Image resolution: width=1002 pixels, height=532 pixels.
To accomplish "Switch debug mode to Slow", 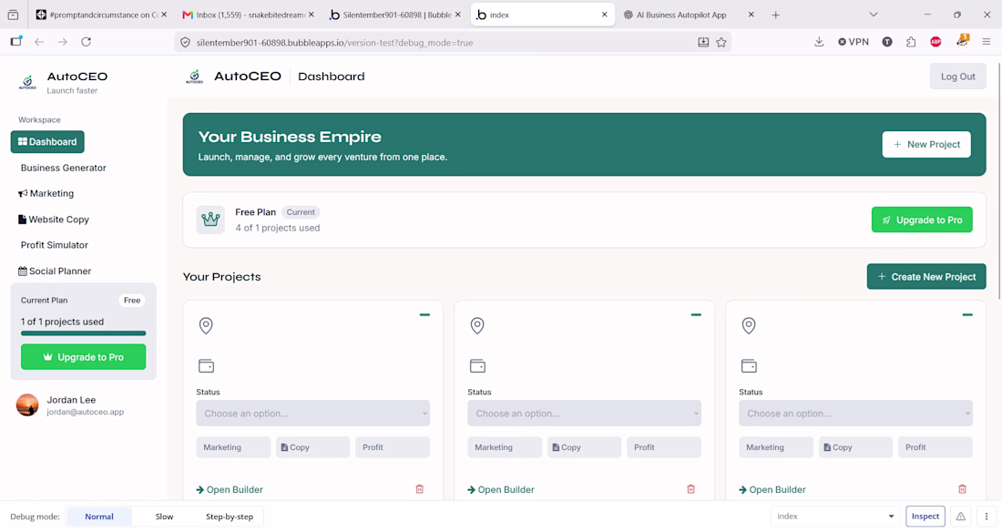I will 164,516.
